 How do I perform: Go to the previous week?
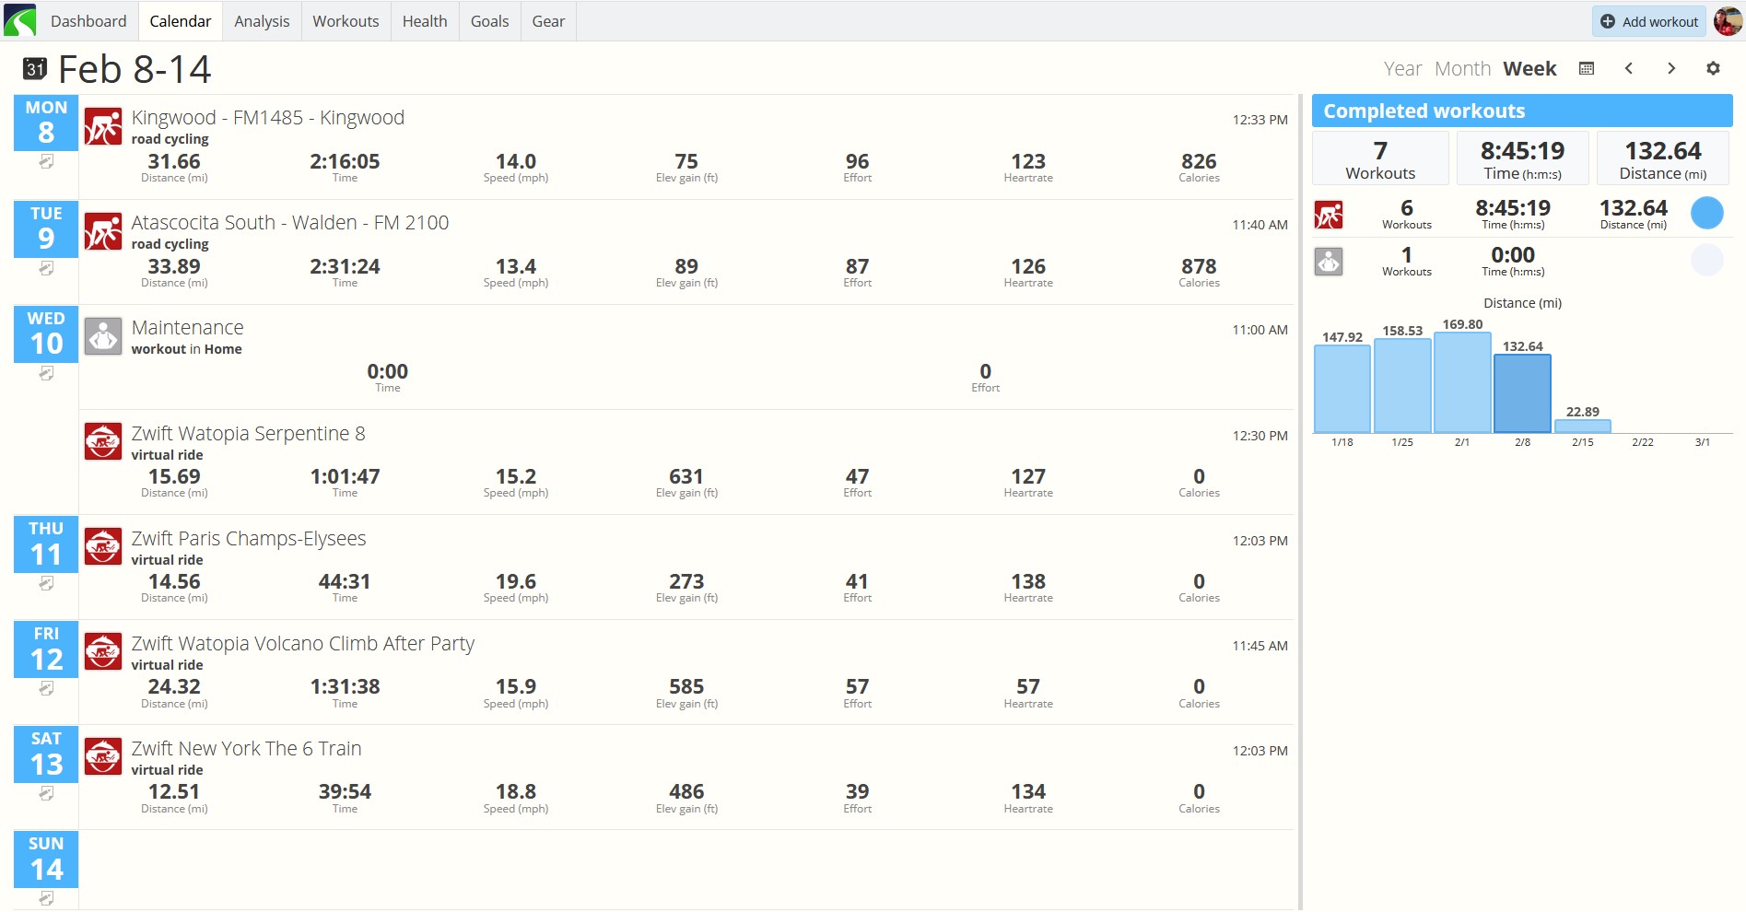1629,68
